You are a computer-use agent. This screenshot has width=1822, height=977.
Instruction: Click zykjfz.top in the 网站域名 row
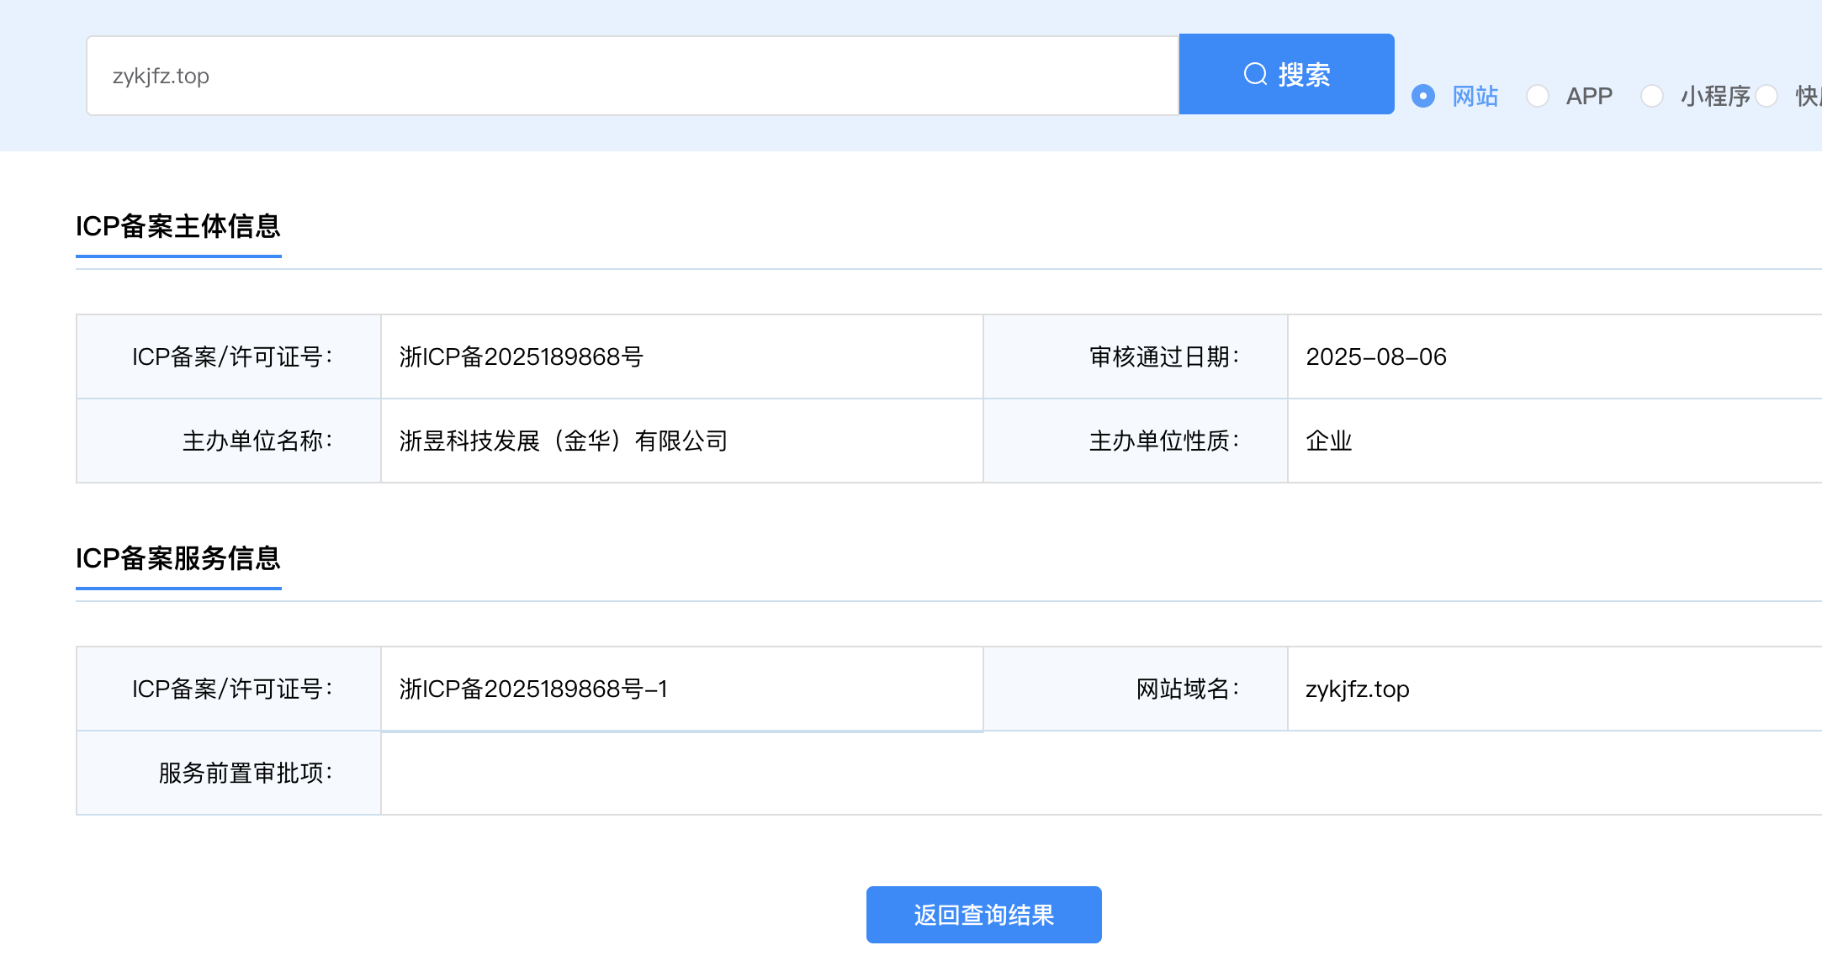pyautogui.click(x=1357, y=689)
